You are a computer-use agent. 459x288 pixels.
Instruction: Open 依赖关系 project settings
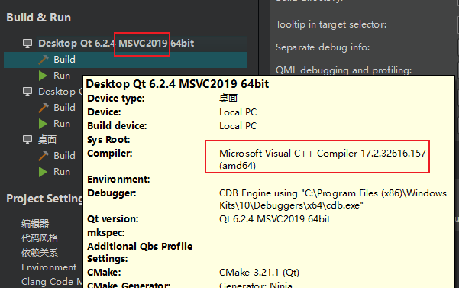40,253
